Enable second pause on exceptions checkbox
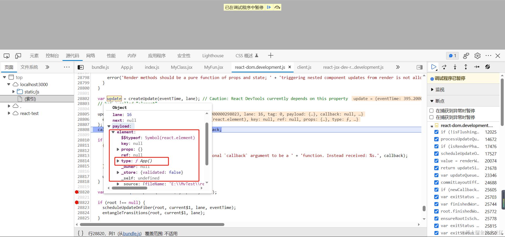 [x=431, y=117]
